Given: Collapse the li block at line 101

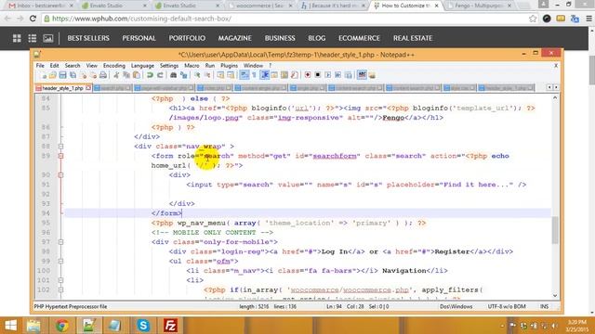Looking at the screenshot, I should click(60, 280).
